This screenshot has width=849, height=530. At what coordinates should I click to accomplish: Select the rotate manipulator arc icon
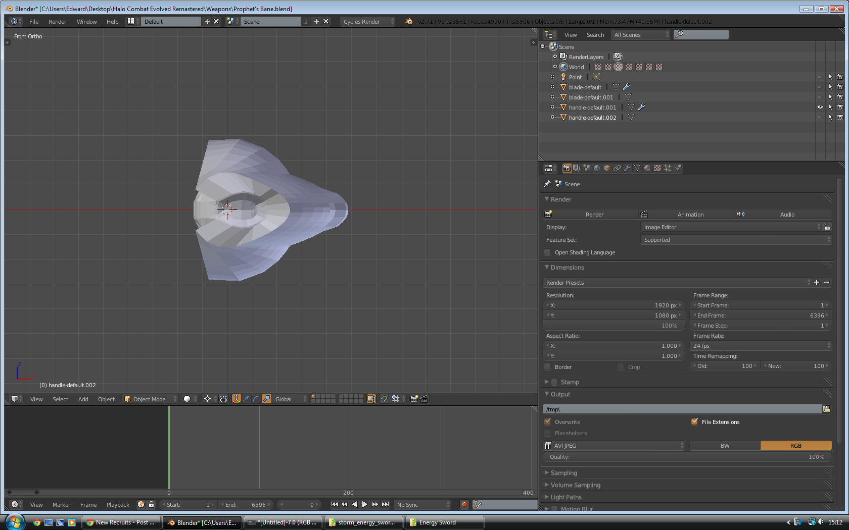(x=256, y=399)
